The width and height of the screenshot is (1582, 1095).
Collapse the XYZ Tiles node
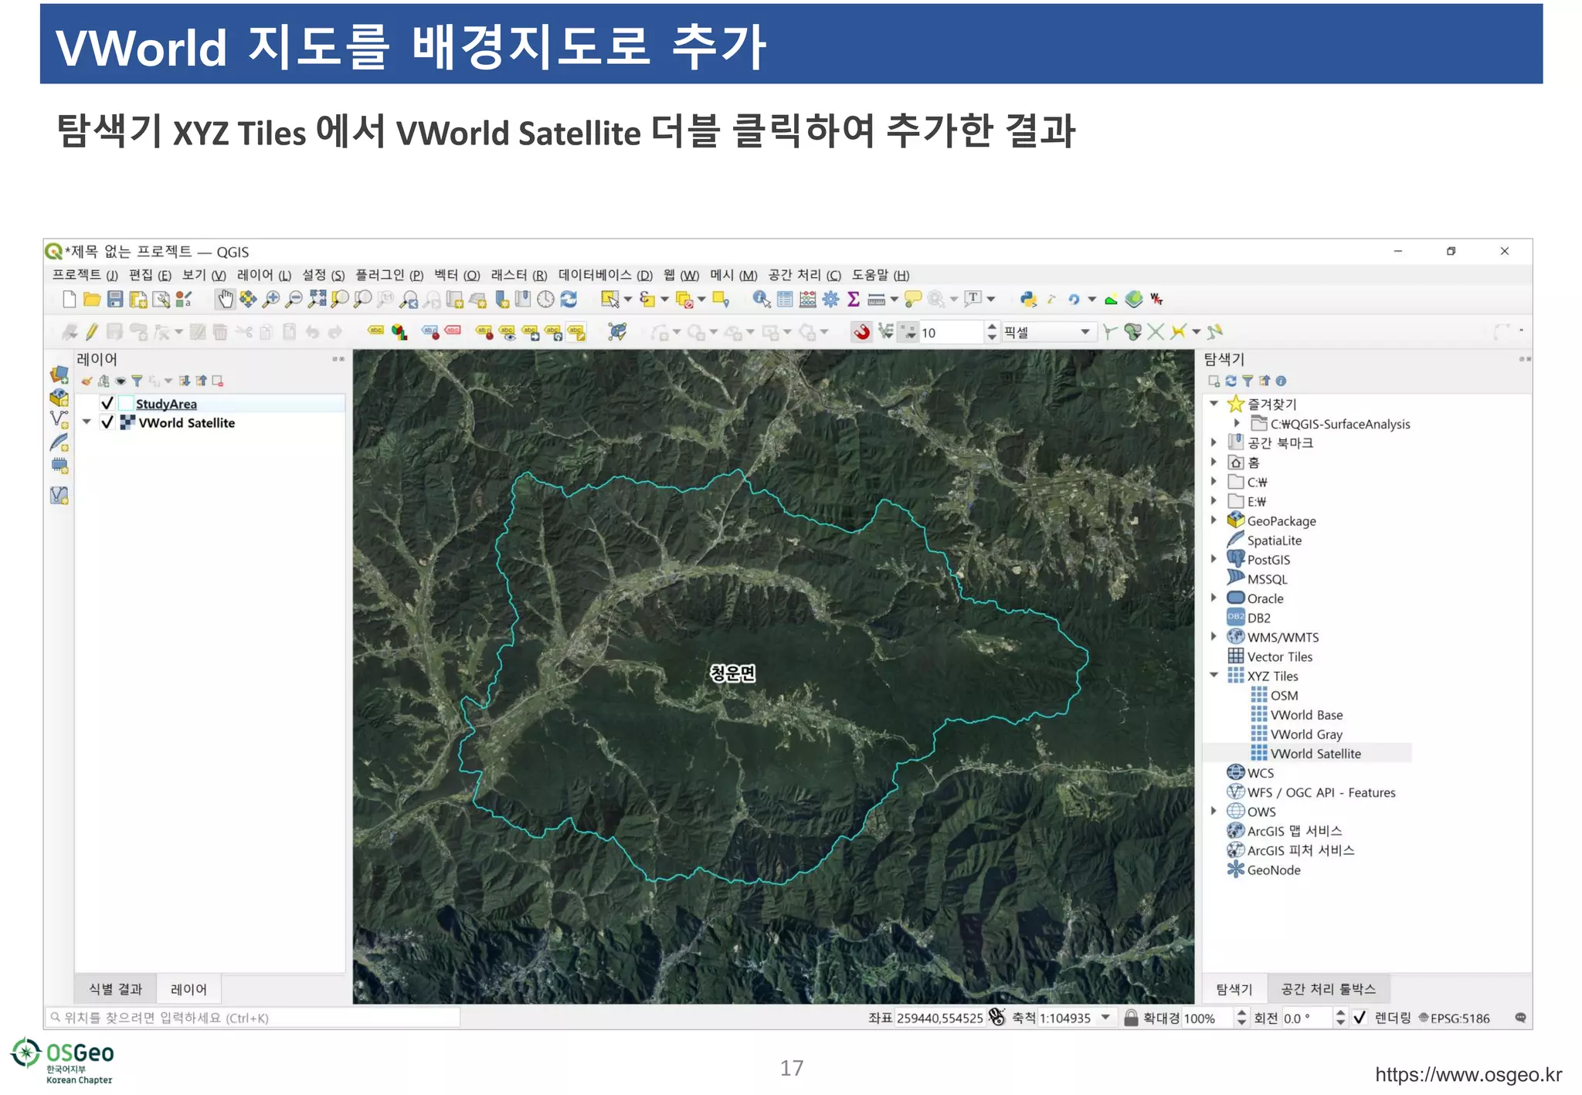click(1214, 676)
